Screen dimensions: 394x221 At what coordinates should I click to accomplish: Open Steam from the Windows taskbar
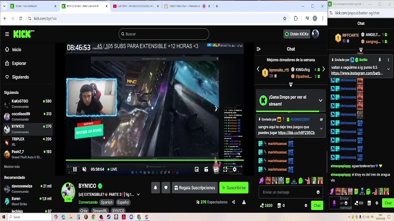point(109,217)
